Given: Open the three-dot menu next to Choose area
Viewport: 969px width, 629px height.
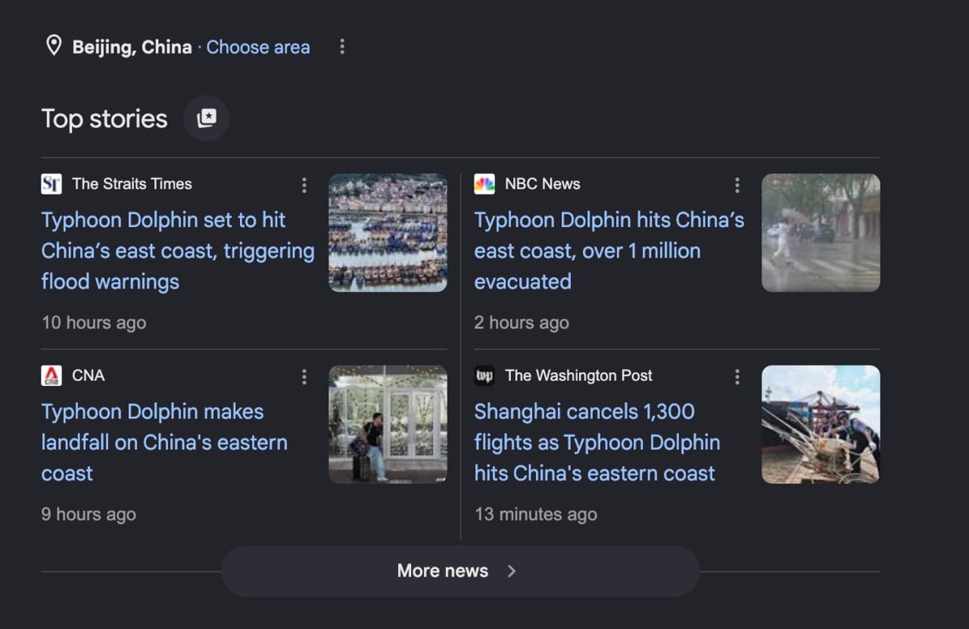Looking at the screenshot, I should (342, 47).
